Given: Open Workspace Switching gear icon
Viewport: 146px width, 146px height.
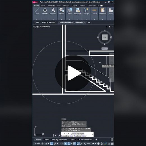Looking at the screenshot, I should (93, 143).
